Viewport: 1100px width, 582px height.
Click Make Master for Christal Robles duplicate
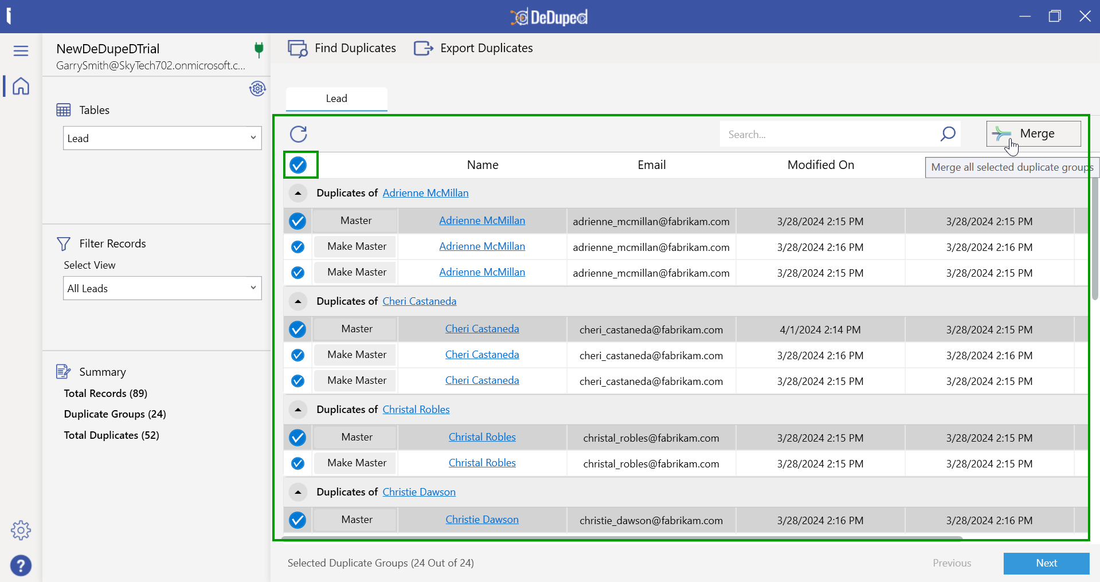[356, 463]
